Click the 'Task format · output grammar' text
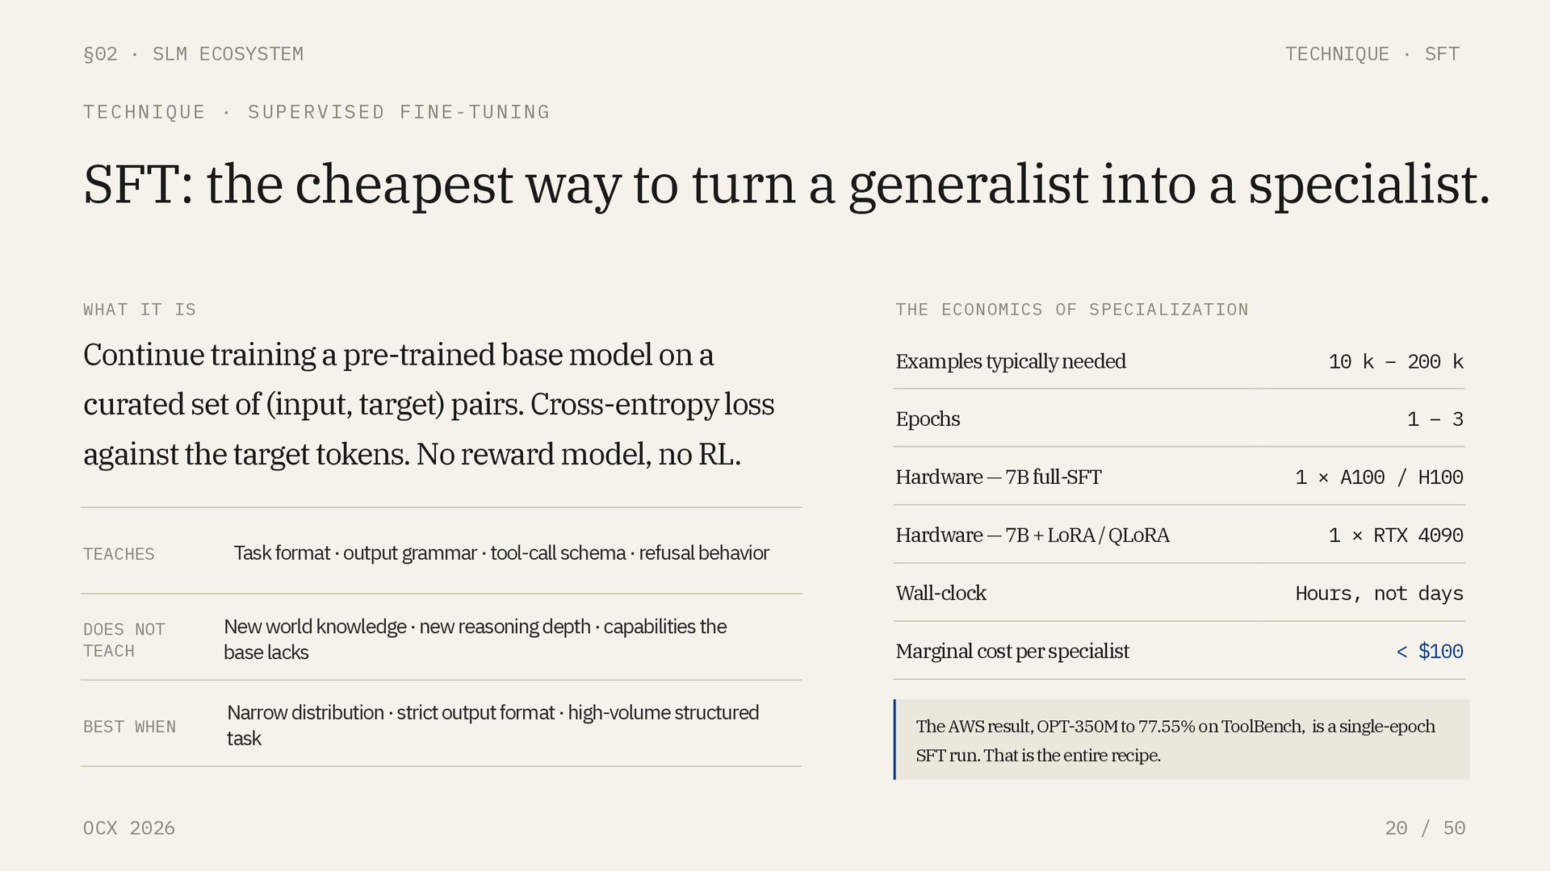 (501, 553)
